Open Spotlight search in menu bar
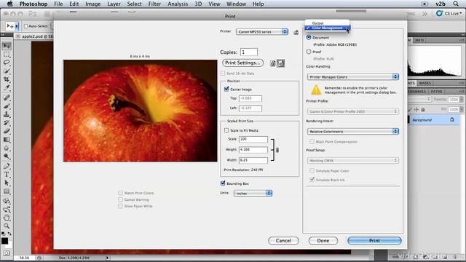This screenshot has width=466, height=262. click(456, 4)
